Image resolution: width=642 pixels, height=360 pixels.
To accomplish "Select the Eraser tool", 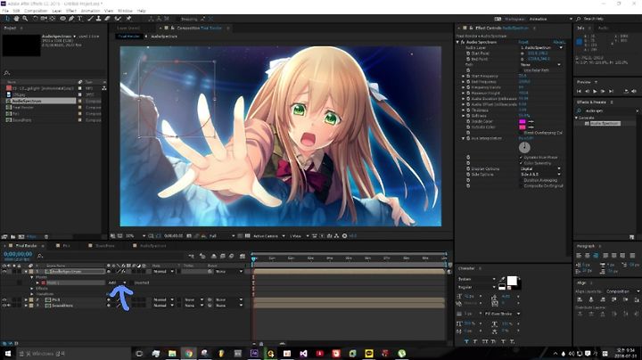I will [x=107, y=19].
